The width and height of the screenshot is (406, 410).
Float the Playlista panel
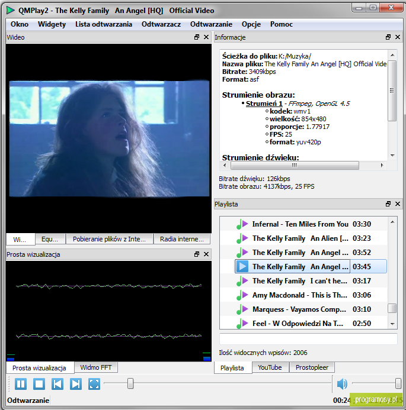click(x=388, y=204)
